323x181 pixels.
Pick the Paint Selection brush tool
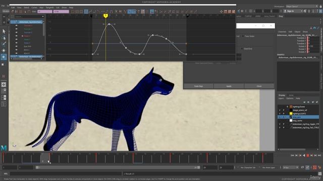tap(4, 44)
